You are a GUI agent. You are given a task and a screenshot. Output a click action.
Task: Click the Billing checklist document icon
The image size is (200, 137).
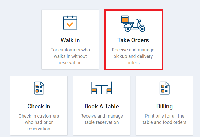tap(164, 88)
